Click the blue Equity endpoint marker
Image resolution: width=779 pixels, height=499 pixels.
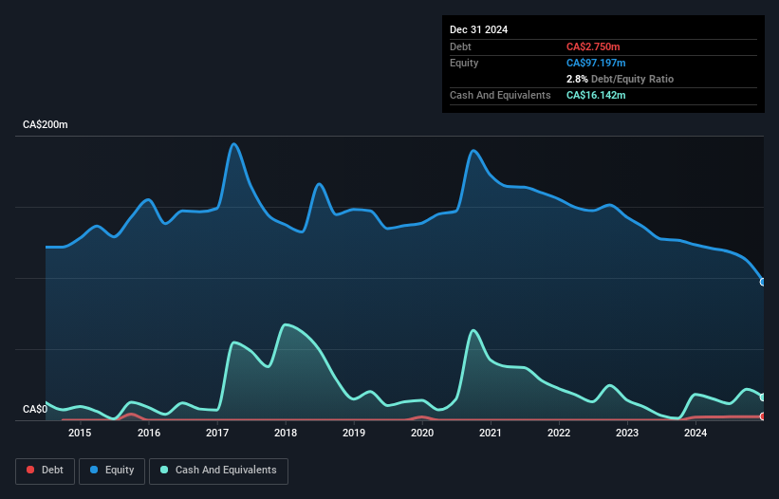pyautogui.click(x=763, y=282)
